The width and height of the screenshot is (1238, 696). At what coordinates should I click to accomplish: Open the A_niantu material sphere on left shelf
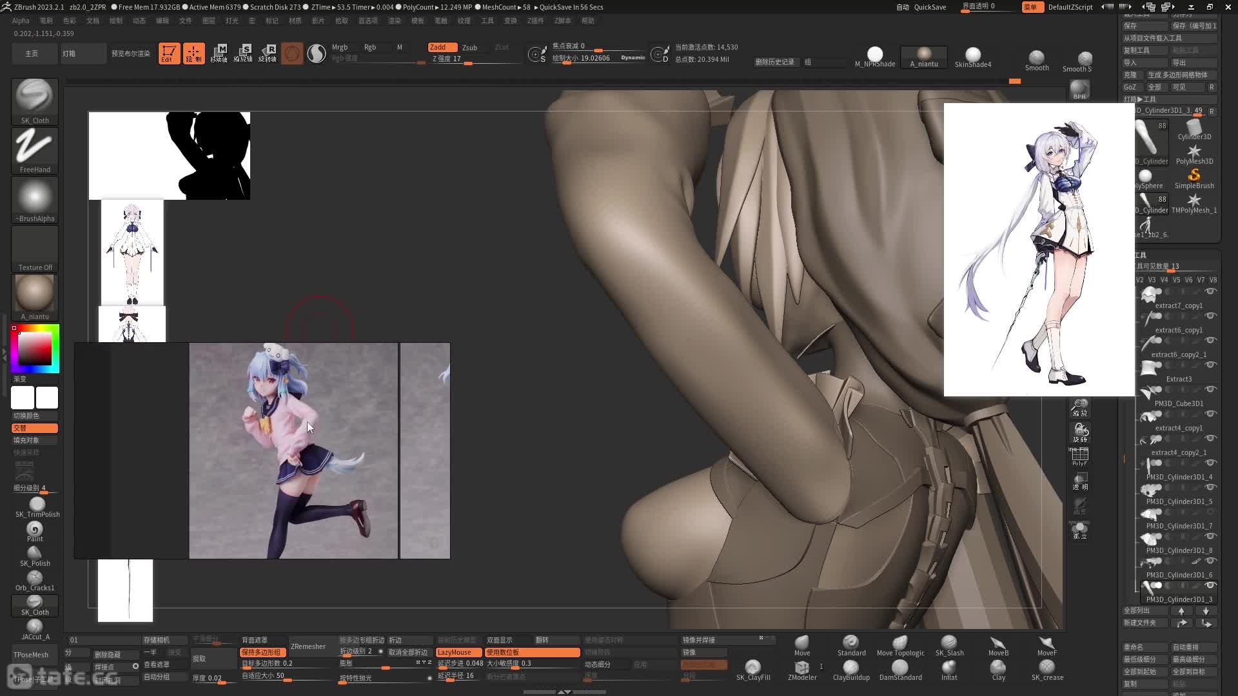pyautogui.click(x=35, y=298)
